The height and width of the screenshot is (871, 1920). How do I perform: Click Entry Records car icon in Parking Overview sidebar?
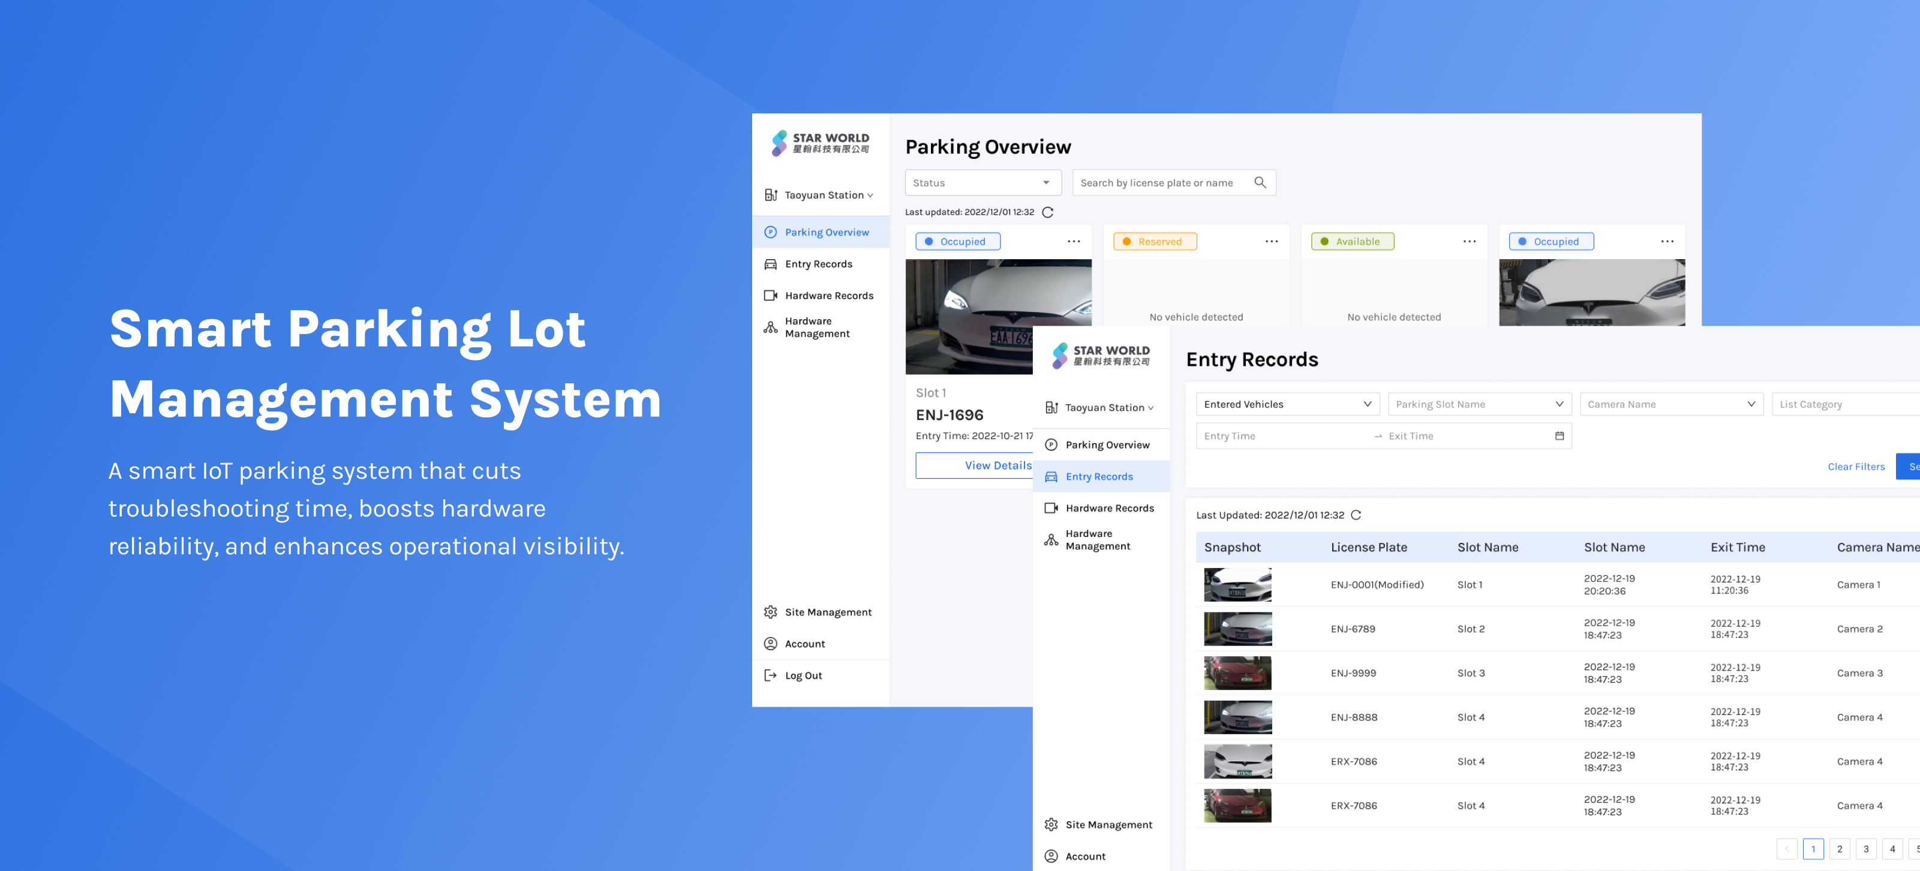(x=770, y=264)
